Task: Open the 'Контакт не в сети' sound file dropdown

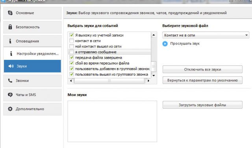Action: pyautogui.click(x=206, y=35)
